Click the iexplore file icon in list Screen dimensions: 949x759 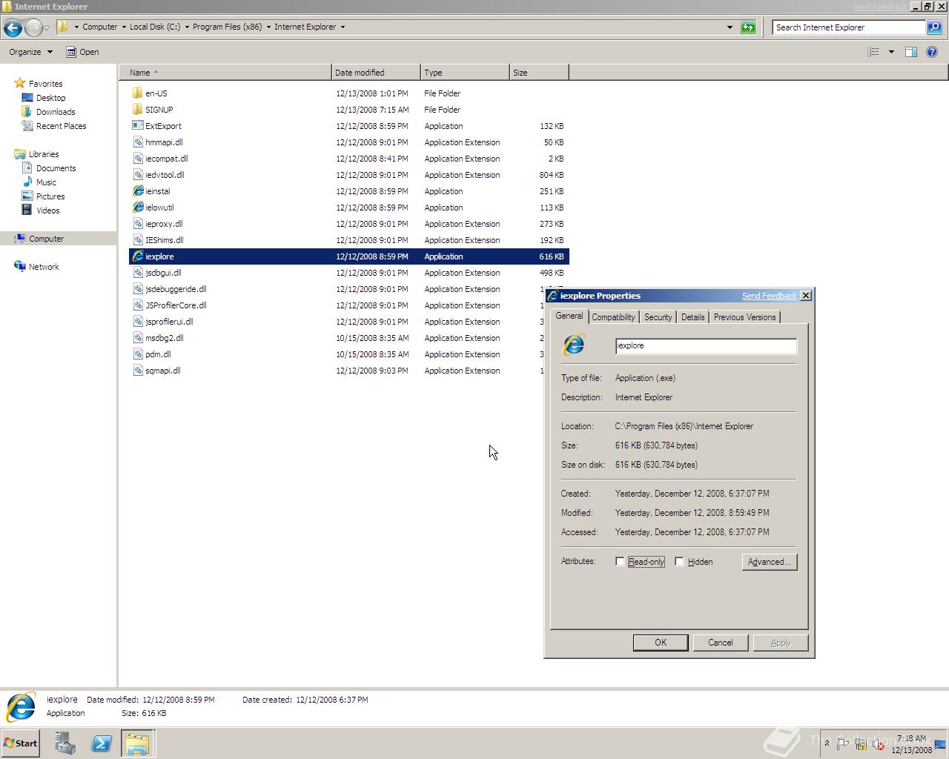point(137,256)
